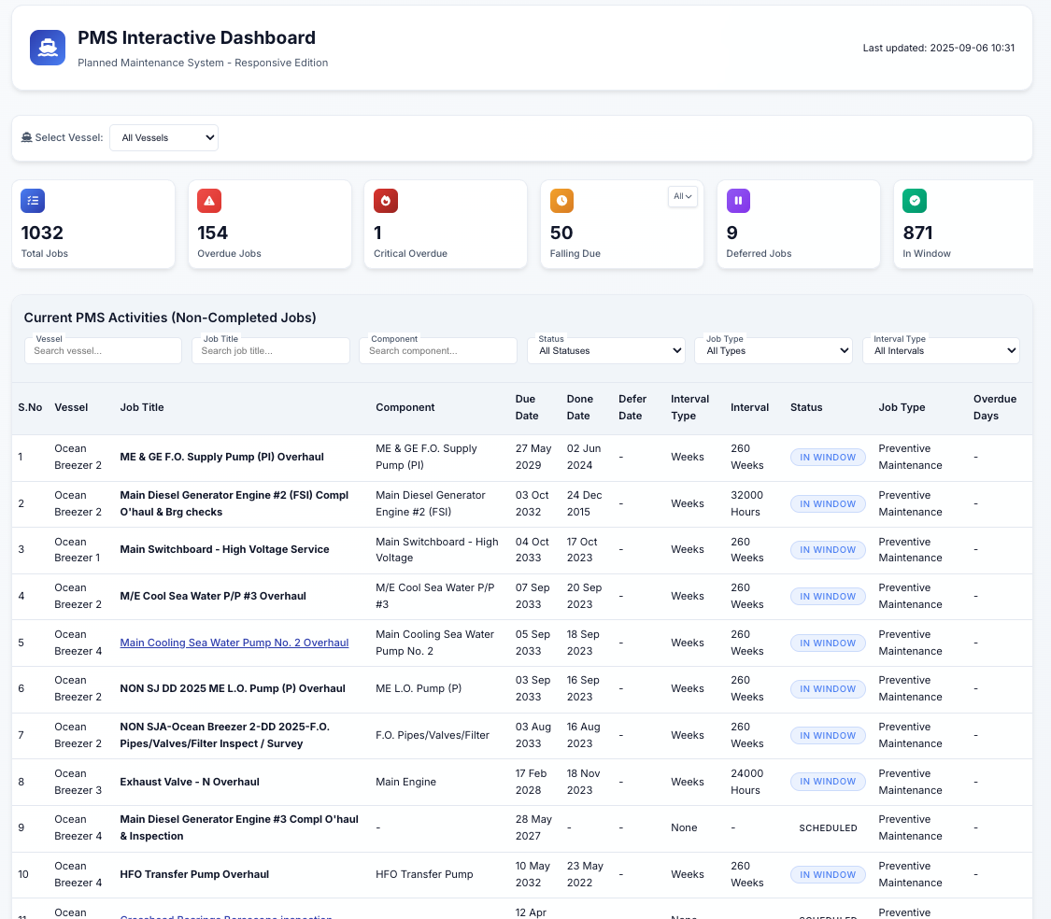Click the Falling Due clock icon
Screen dimensions: 1051x919
click(561, 201)
